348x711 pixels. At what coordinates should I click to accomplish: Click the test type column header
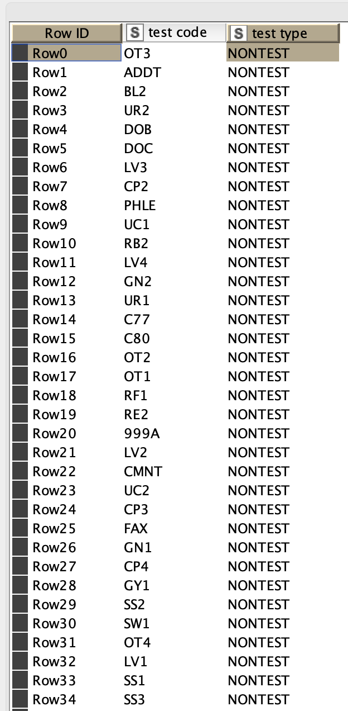point(283,33)
